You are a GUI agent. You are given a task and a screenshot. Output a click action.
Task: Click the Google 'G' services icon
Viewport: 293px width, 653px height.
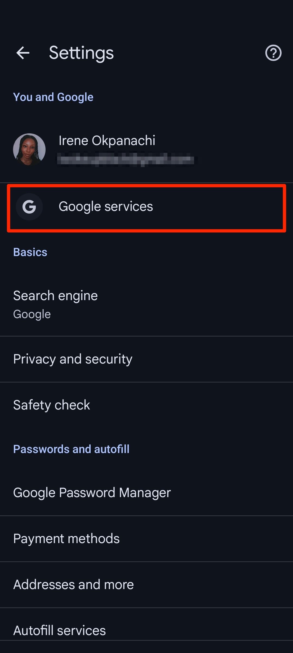click(x=29, y=207)
